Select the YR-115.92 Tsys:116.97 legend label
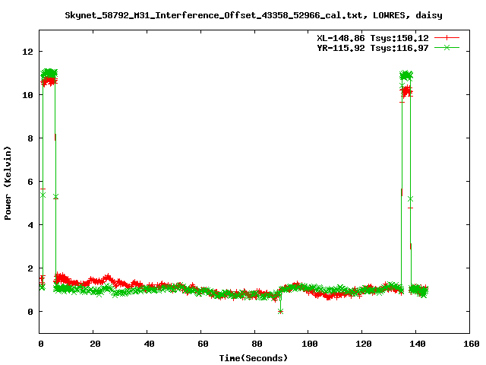This screenshot has width=486, height=365. pyautogui.click(x=373, y=48)
